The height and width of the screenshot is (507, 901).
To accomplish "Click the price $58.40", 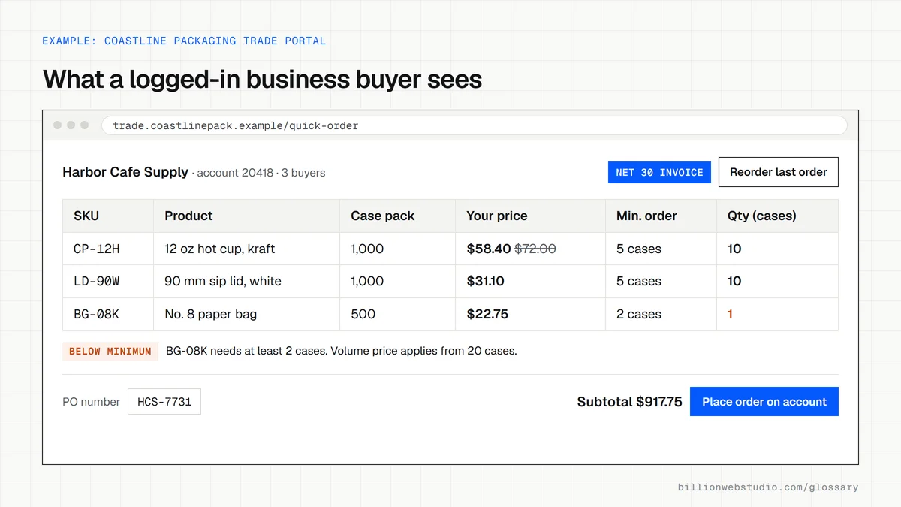I will tap(488, 249).
